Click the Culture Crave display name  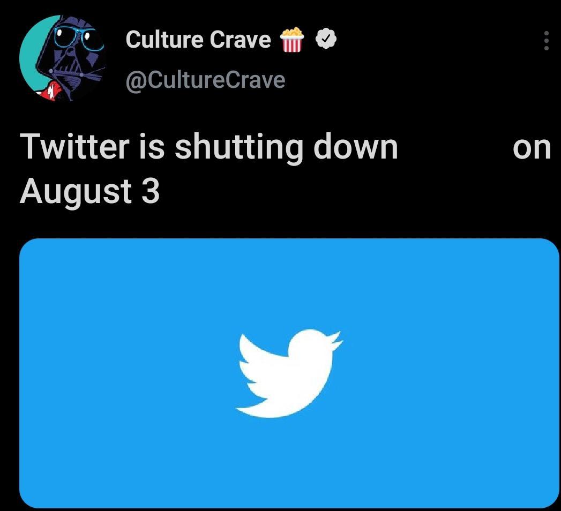[198, 40]
